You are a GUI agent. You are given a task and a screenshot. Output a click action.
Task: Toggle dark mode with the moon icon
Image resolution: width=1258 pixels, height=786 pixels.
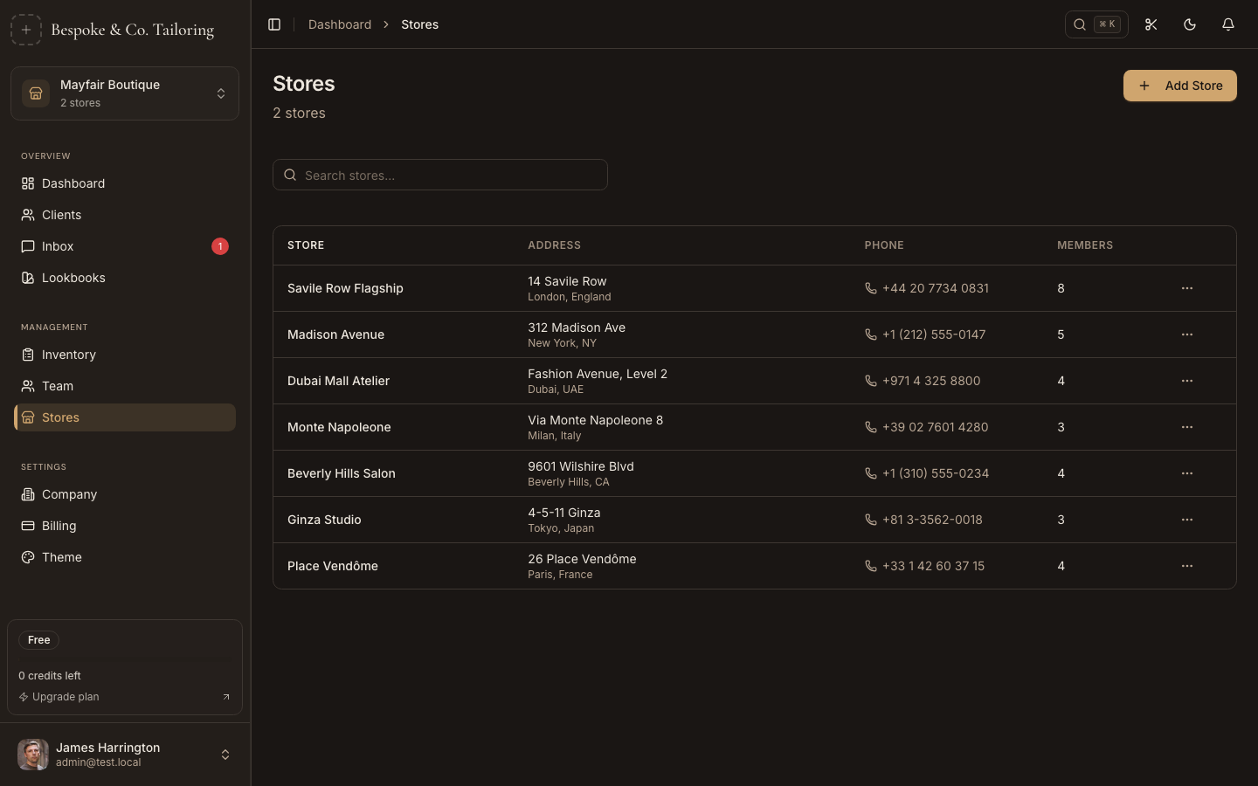[1189, 24]
